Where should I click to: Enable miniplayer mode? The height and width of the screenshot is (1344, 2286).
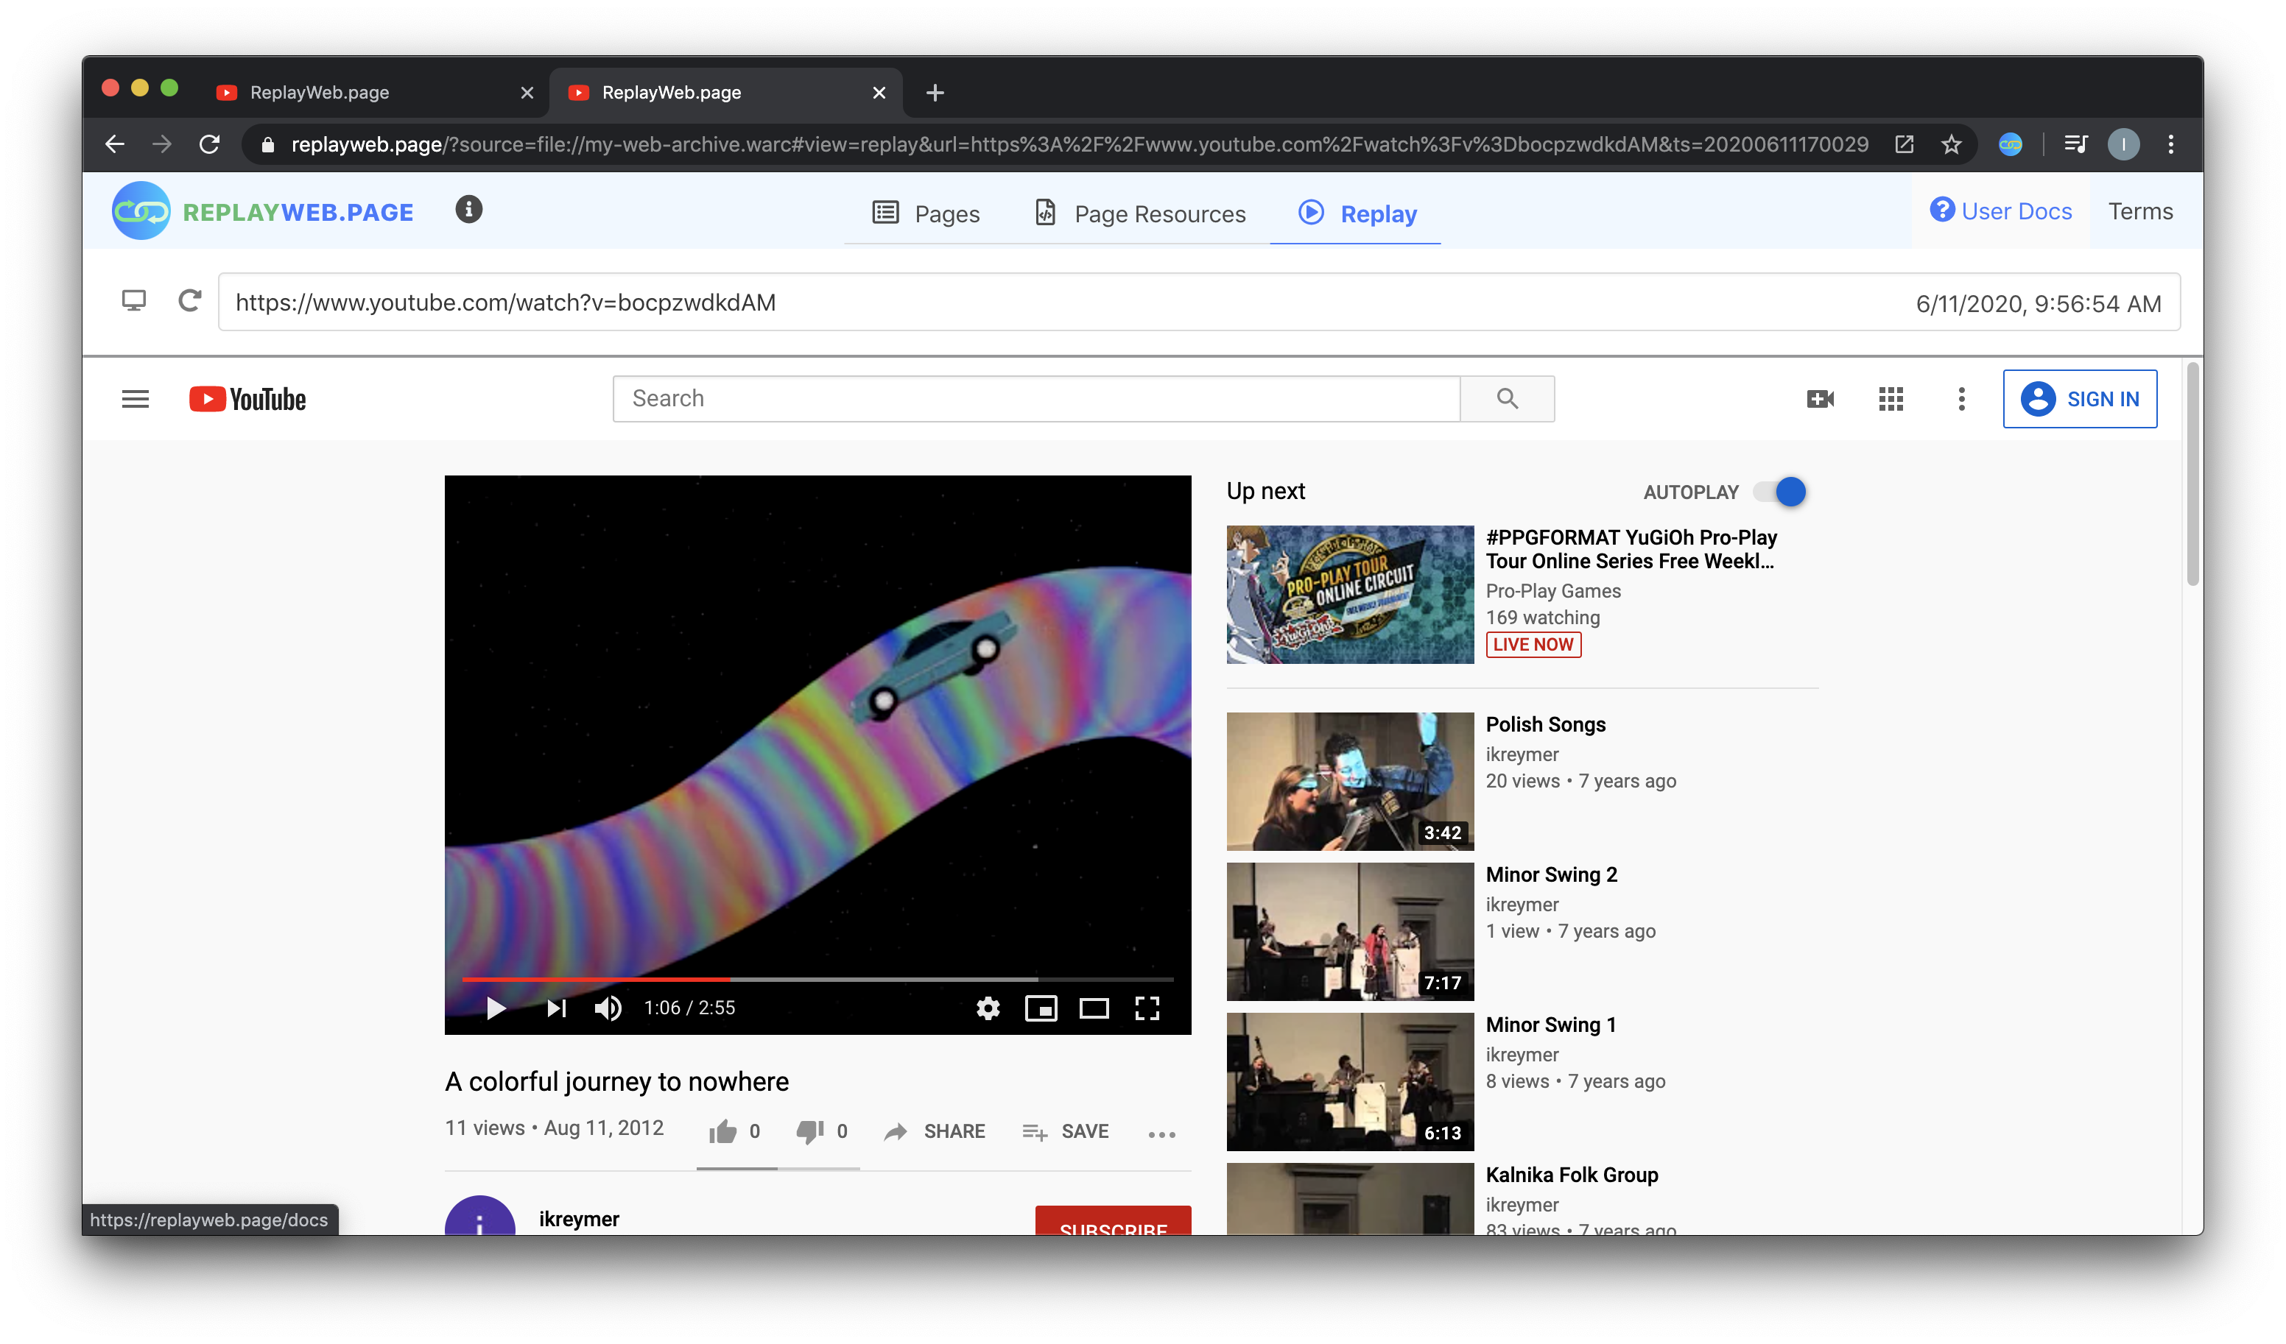coord(1041,1008)
